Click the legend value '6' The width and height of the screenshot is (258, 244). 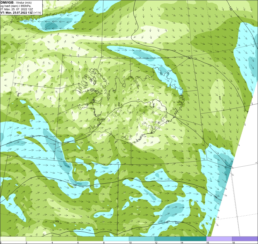coord(78,242)
